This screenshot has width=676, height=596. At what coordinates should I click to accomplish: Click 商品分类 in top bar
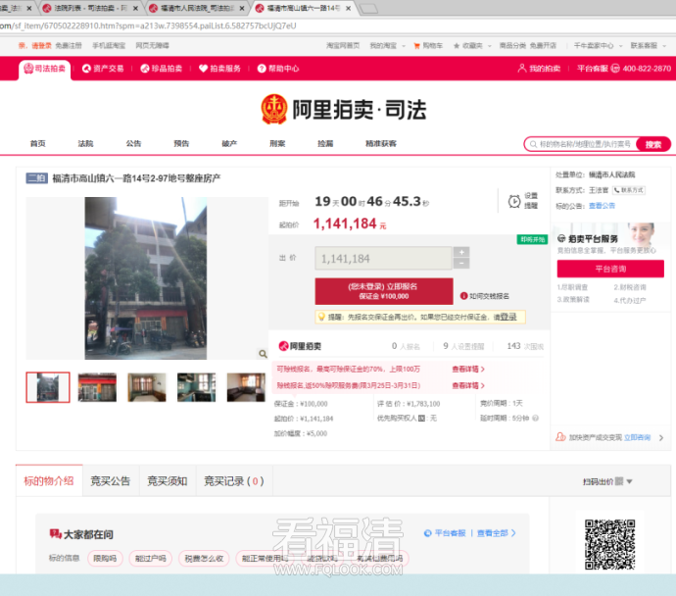point(512,46)
